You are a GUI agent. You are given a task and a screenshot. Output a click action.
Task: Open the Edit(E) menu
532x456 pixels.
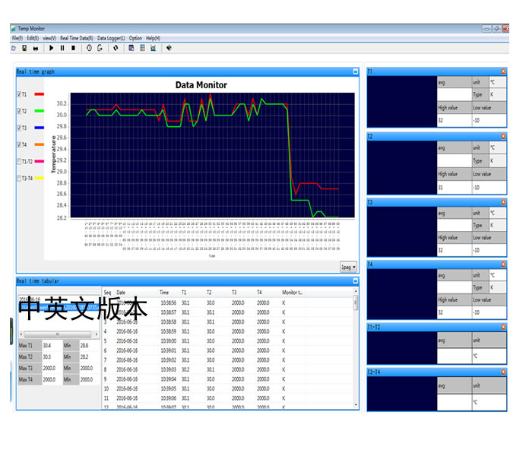pyautogui.click(x=33, y=38)
